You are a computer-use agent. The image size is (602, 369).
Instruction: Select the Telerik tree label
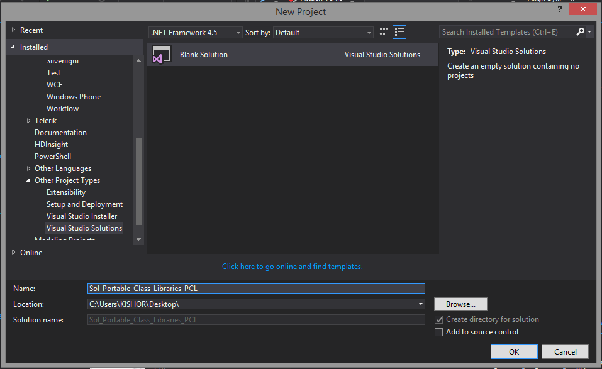coord(46,121)
